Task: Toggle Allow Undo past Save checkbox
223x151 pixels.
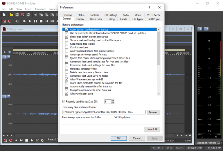Action: point(66,94)
